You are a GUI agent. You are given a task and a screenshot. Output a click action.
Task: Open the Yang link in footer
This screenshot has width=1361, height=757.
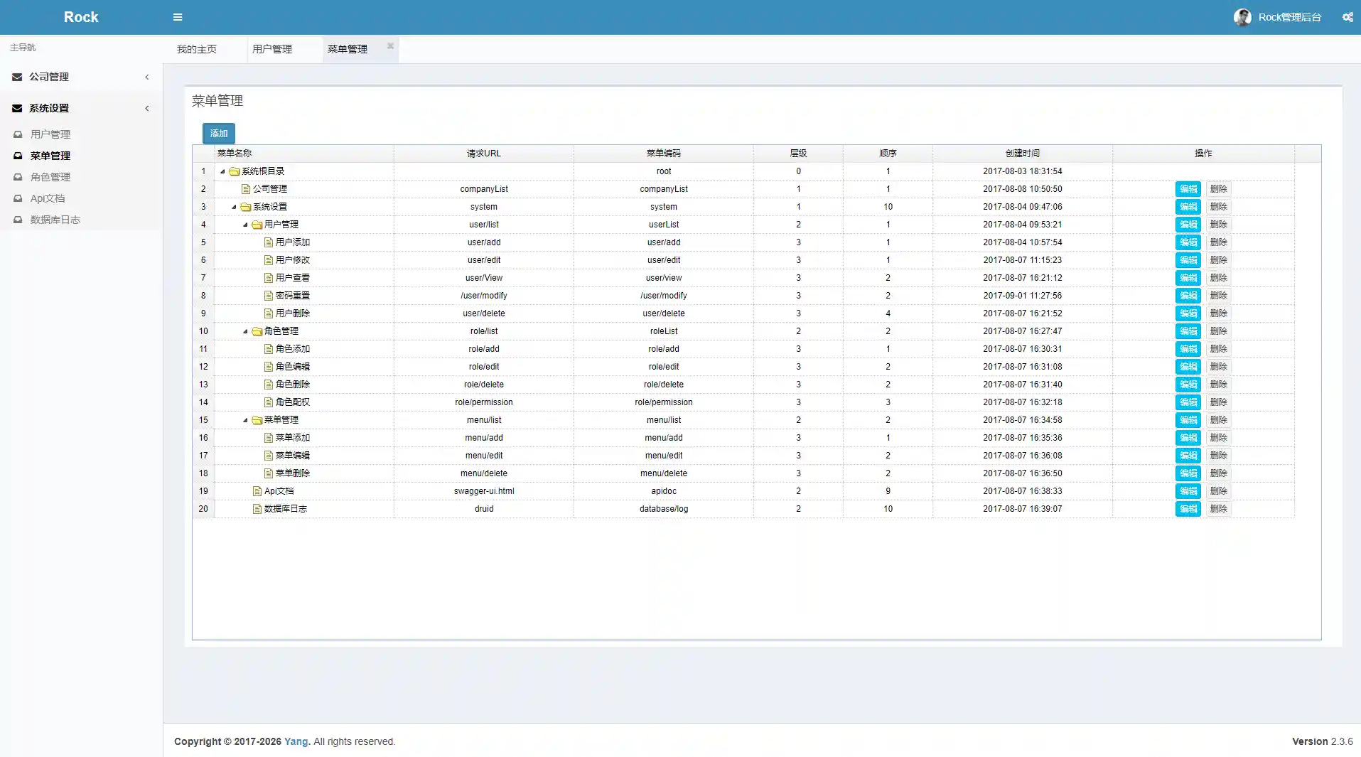click(296, 741)
